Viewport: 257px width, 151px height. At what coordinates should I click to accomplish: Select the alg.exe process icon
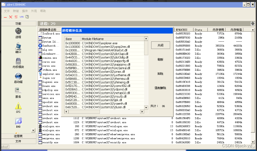(40, 50)
